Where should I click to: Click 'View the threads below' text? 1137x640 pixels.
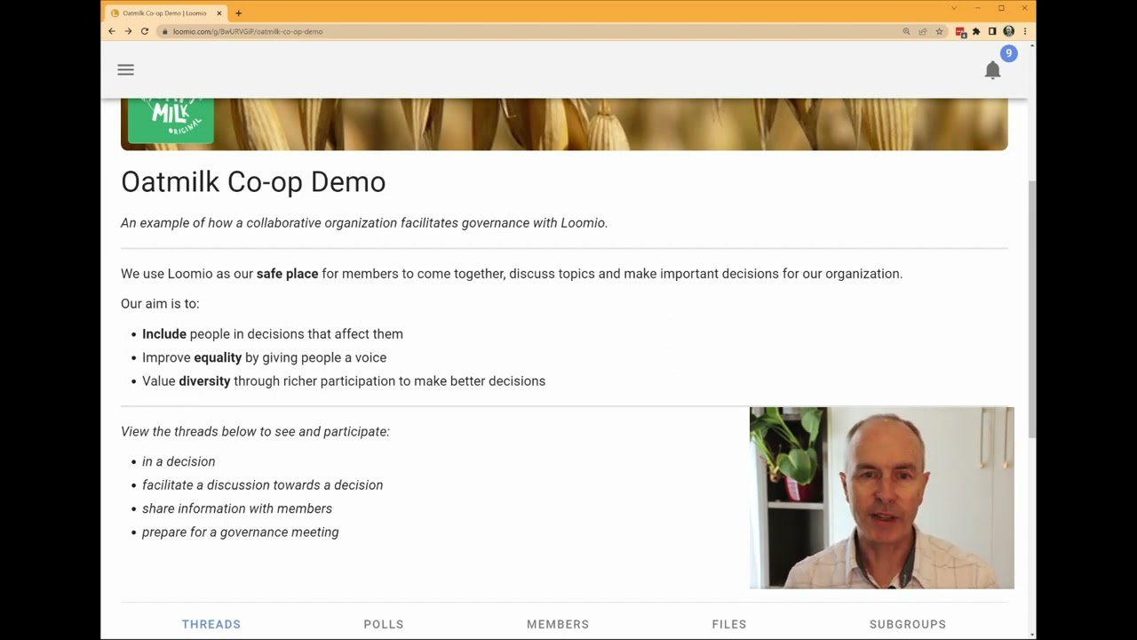(255, 431)
